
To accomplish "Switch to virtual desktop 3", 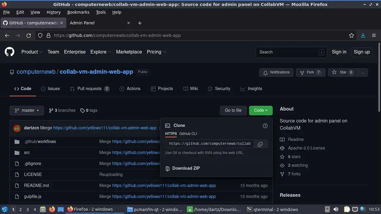I will 27,209.
